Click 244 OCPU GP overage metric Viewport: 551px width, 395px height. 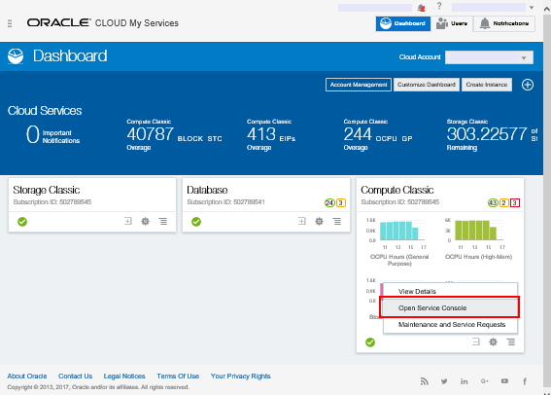click(378, 135)
